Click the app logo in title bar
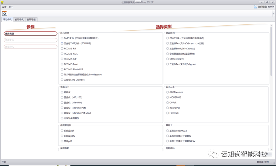This screenshot has height=166, width=276. [x=2, y=2]
